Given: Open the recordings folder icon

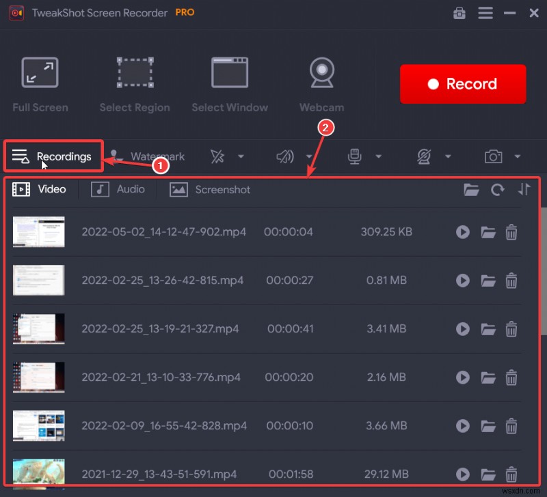Looking at the screenshot, I should click(x=471, y=190).
